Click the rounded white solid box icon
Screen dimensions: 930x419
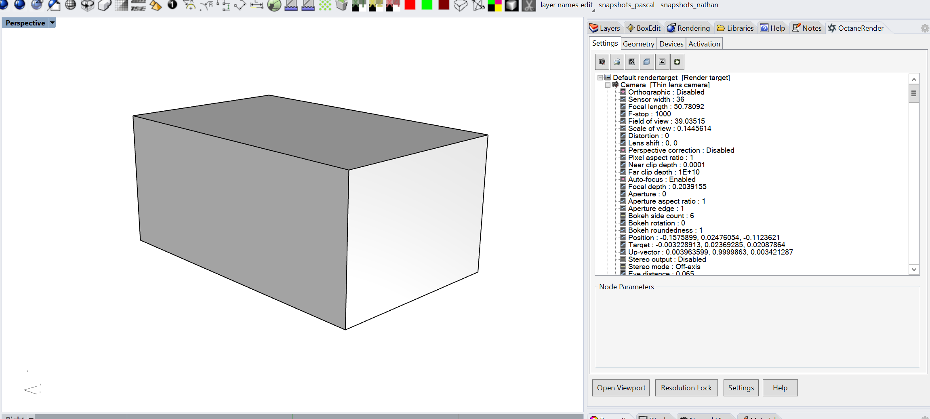(105, 5)
